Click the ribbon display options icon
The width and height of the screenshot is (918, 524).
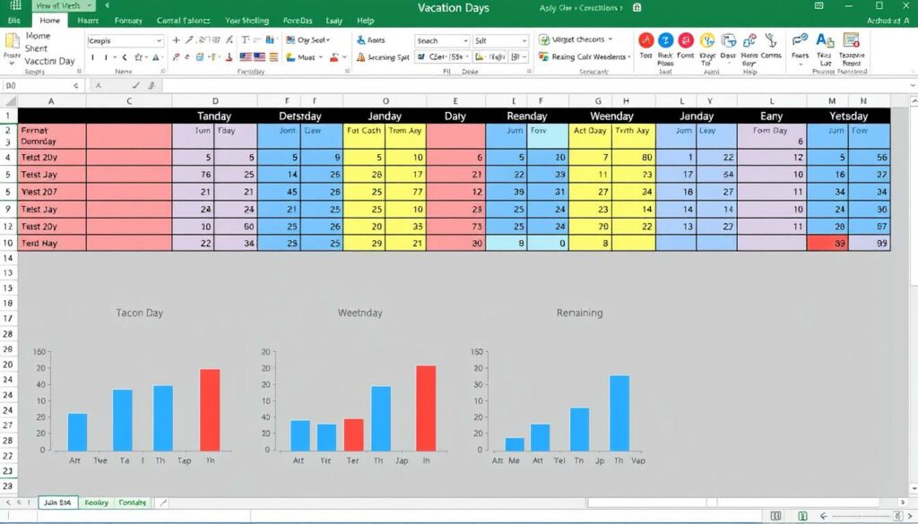click(x=819, y=6)
